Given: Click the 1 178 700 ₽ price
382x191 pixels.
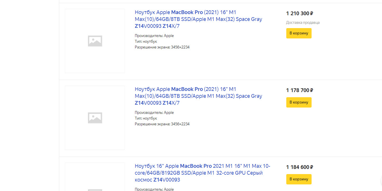Looking at the screenshot, I should click(300, 90).
